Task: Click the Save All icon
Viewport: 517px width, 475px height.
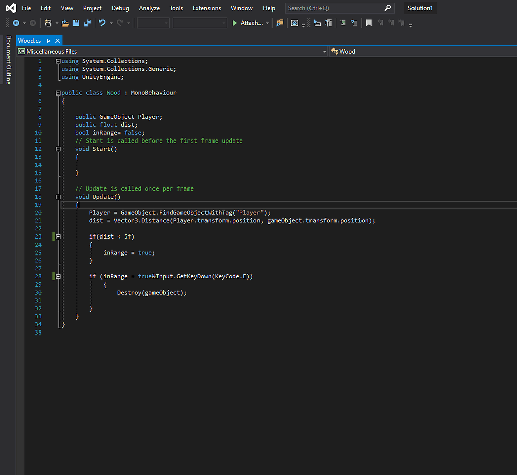Action: [87, 23]
